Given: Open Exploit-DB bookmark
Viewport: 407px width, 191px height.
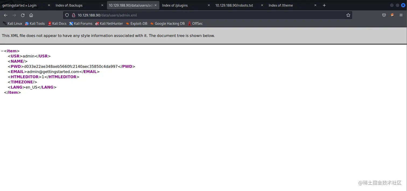Looking at the screenshot, I should tap(137, 24).
